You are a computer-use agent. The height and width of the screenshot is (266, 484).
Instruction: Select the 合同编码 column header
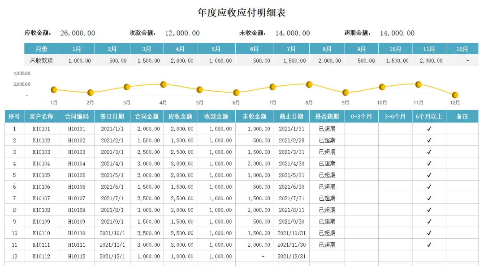click(77, 116)
